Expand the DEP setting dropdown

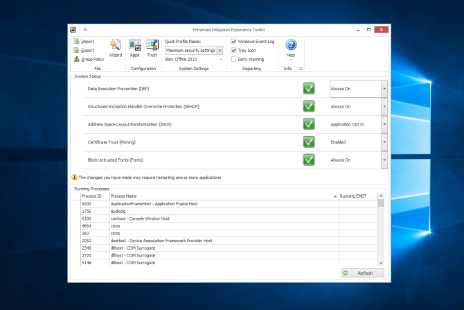tap(384, 89)
